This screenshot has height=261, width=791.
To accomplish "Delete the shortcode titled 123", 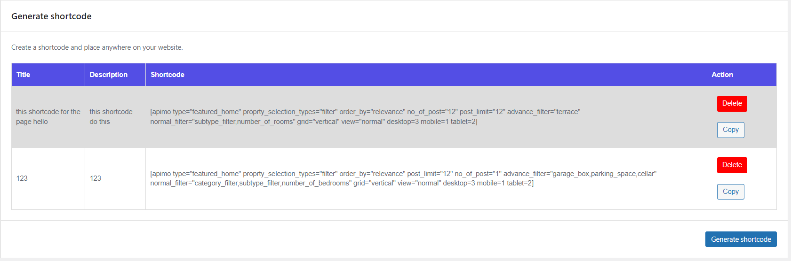I will tap(732, 165).
